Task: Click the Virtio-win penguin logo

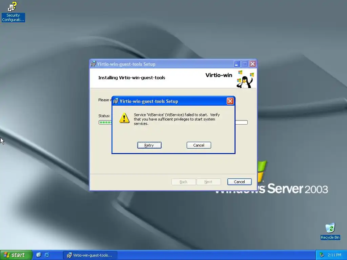Action: point(245,79)
